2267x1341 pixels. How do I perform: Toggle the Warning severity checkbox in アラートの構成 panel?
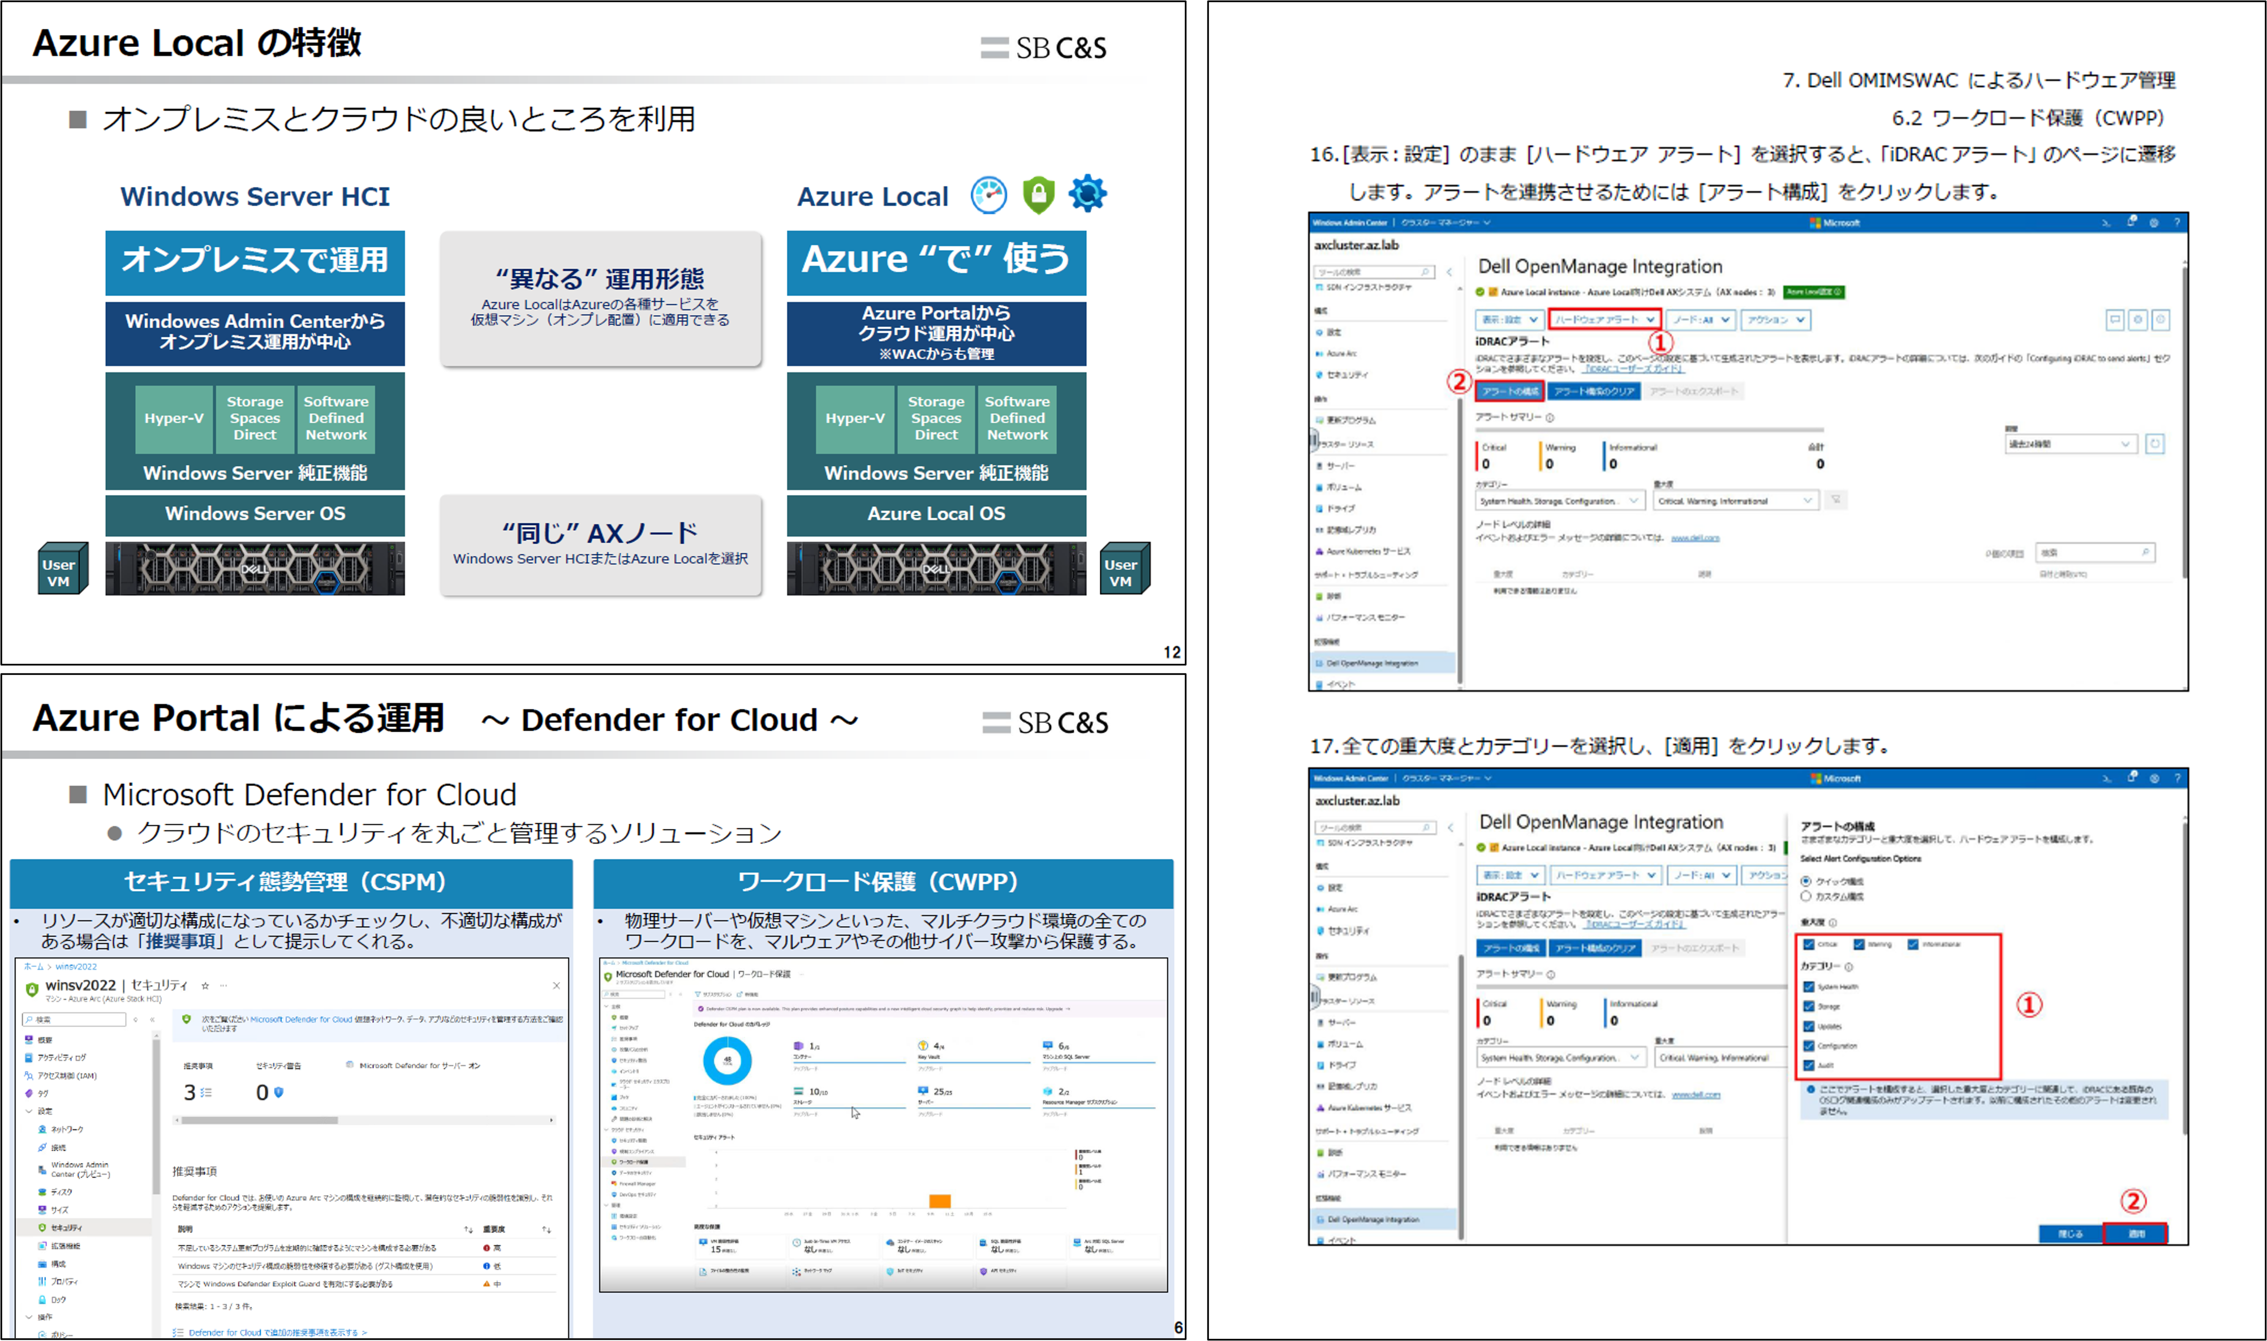tap(1859, 944)
